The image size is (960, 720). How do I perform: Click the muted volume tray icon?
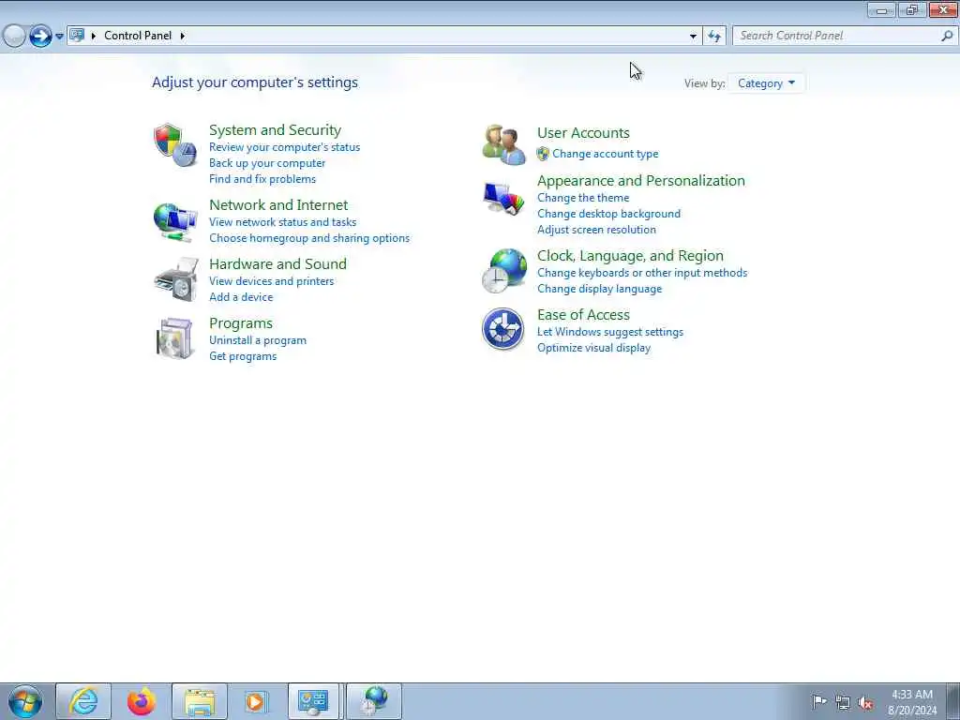coord(865,702)
